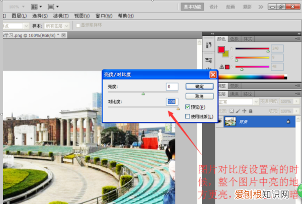Select the 基本功能 workspace button

(192, 7)
